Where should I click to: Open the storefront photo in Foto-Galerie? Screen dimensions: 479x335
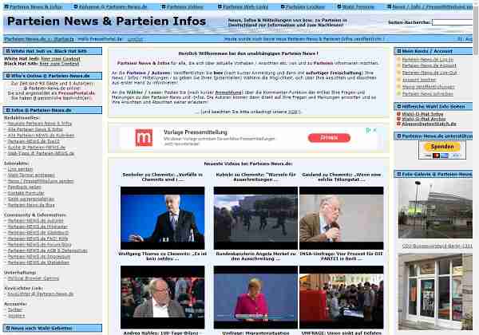click(x=435, y=292)
